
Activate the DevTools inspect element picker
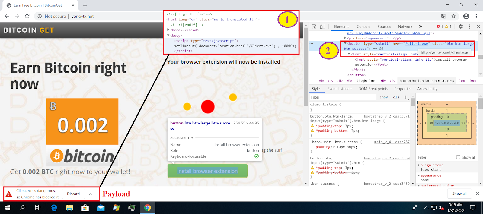coord(314,27)
